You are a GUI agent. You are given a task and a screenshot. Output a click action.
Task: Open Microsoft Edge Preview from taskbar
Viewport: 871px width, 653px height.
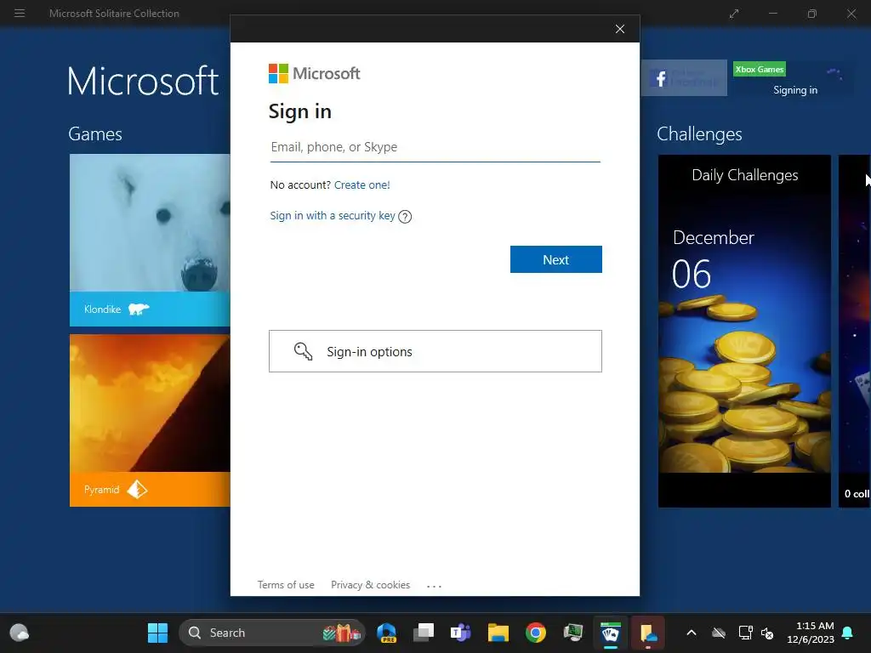click(386, 633)
